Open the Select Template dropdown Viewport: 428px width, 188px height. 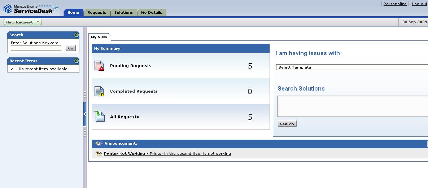tap(352, 67)
